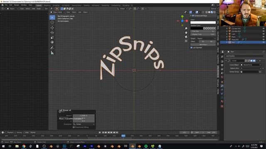
Task: Select the Select Box tool in the viewport toolbar
Action: click(52, 17)
